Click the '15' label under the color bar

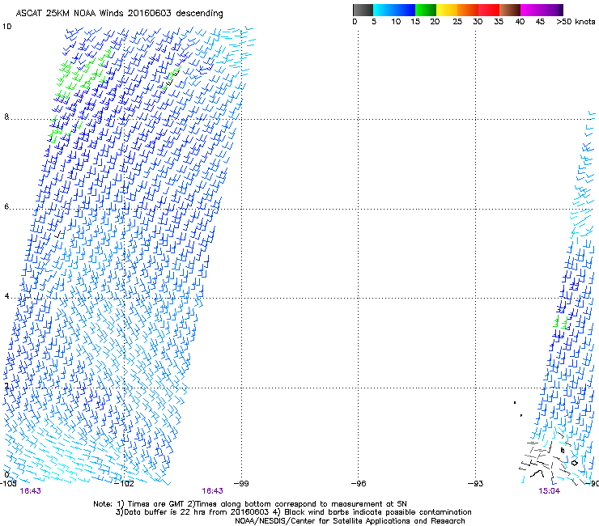pos(415,22)
